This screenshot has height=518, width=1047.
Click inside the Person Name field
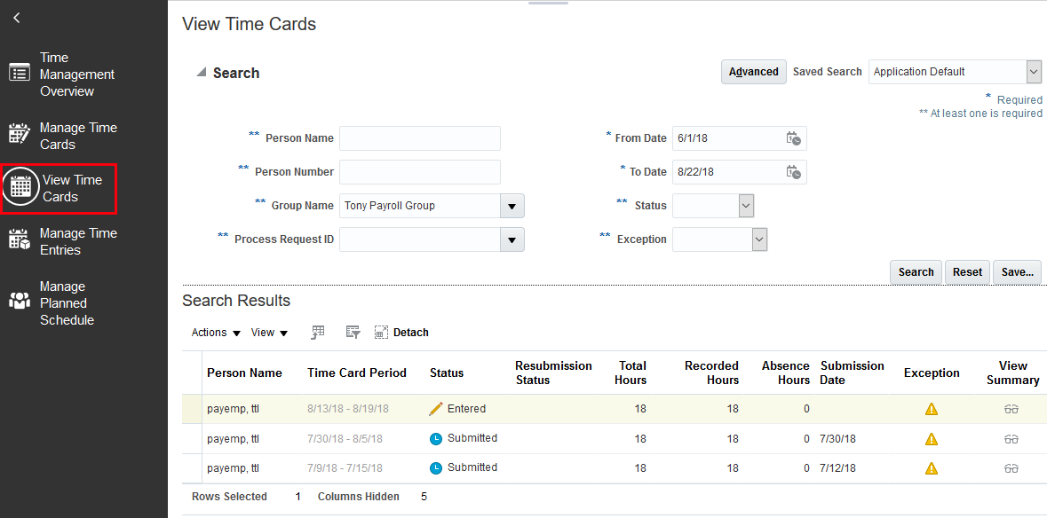click(x=419, y=137)
